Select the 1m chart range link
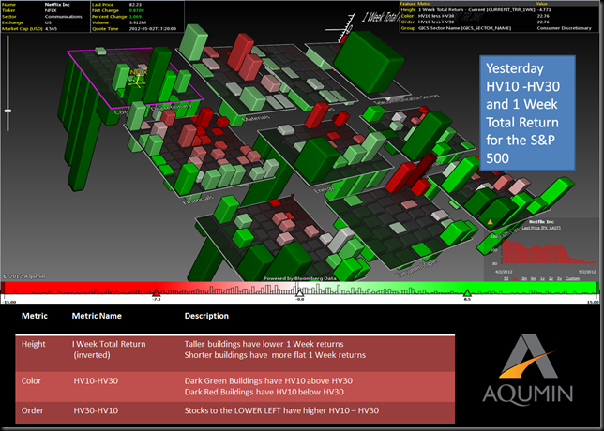604x431 pixels. pyautogui.click(x=515, y=278)
